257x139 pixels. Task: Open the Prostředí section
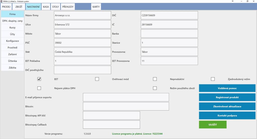(x=13, y=47)
